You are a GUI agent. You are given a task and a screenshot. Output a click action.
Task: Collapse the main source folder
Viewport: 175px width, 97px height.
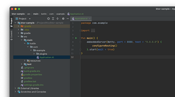tap(21, 40)
